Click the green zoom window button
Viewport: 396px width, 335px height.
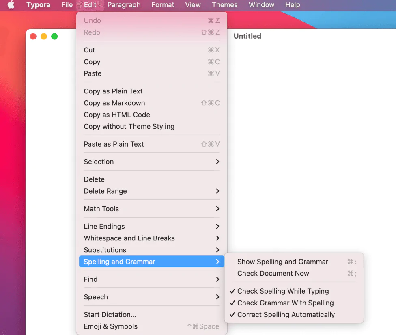point(54,37)
